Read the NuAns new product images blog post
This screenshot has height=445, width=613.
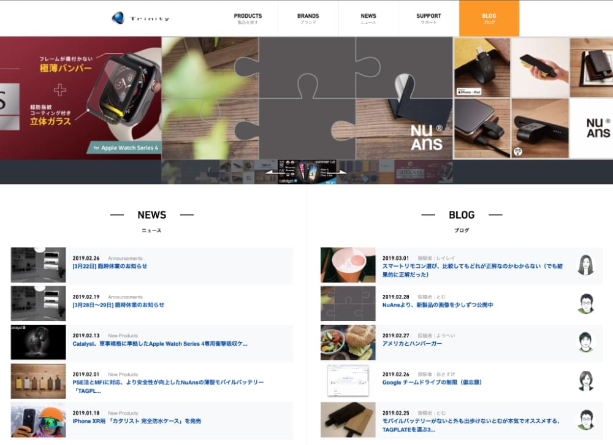click(x=438, y=305)
